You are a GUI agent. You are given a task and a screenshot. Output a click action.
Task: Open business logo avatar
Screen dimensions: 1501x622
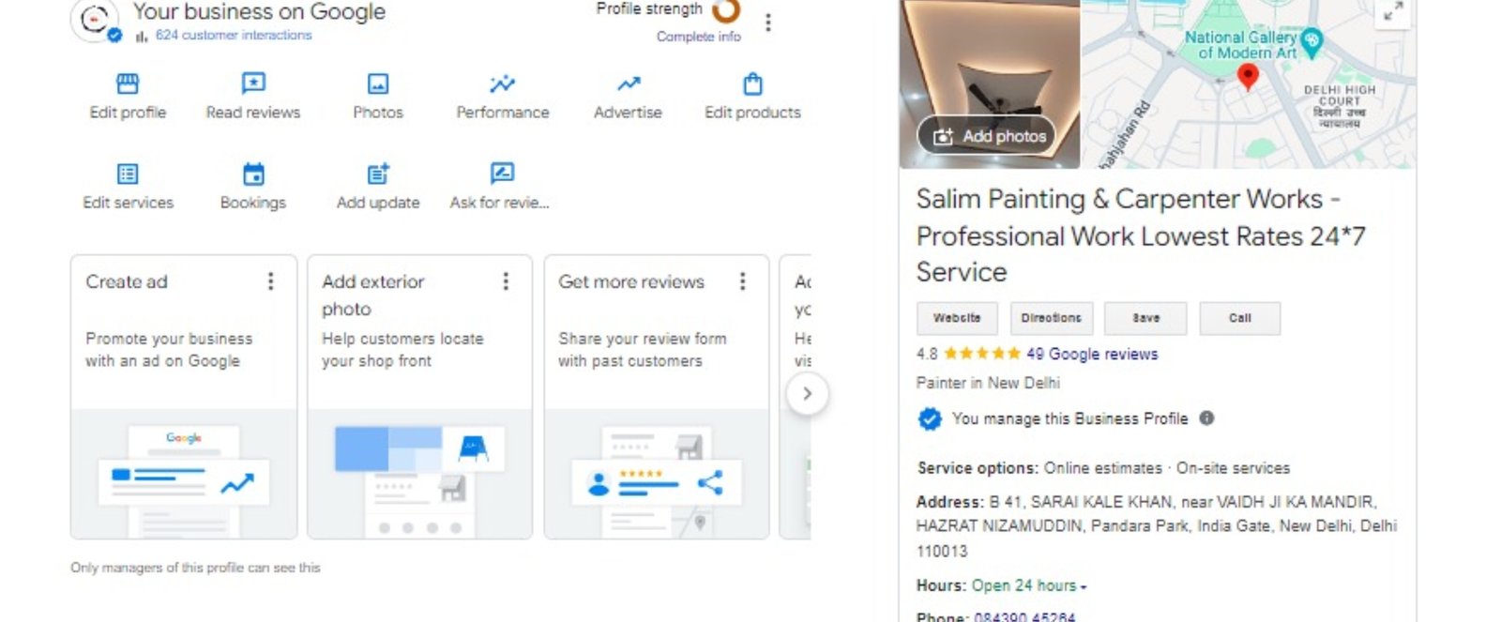(x=94, y=19)
